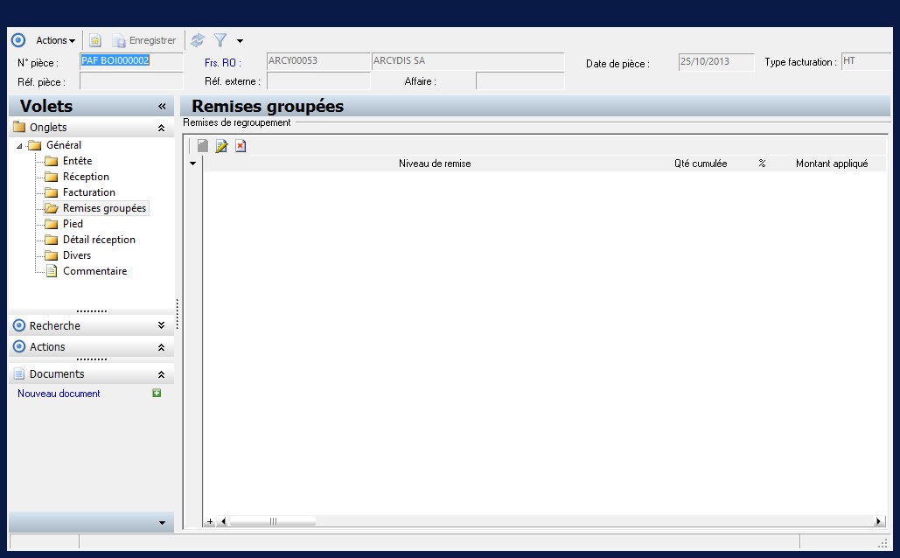Open the Divers tree item
Screen dimensions: 900x558
click(x=77, y=255)
